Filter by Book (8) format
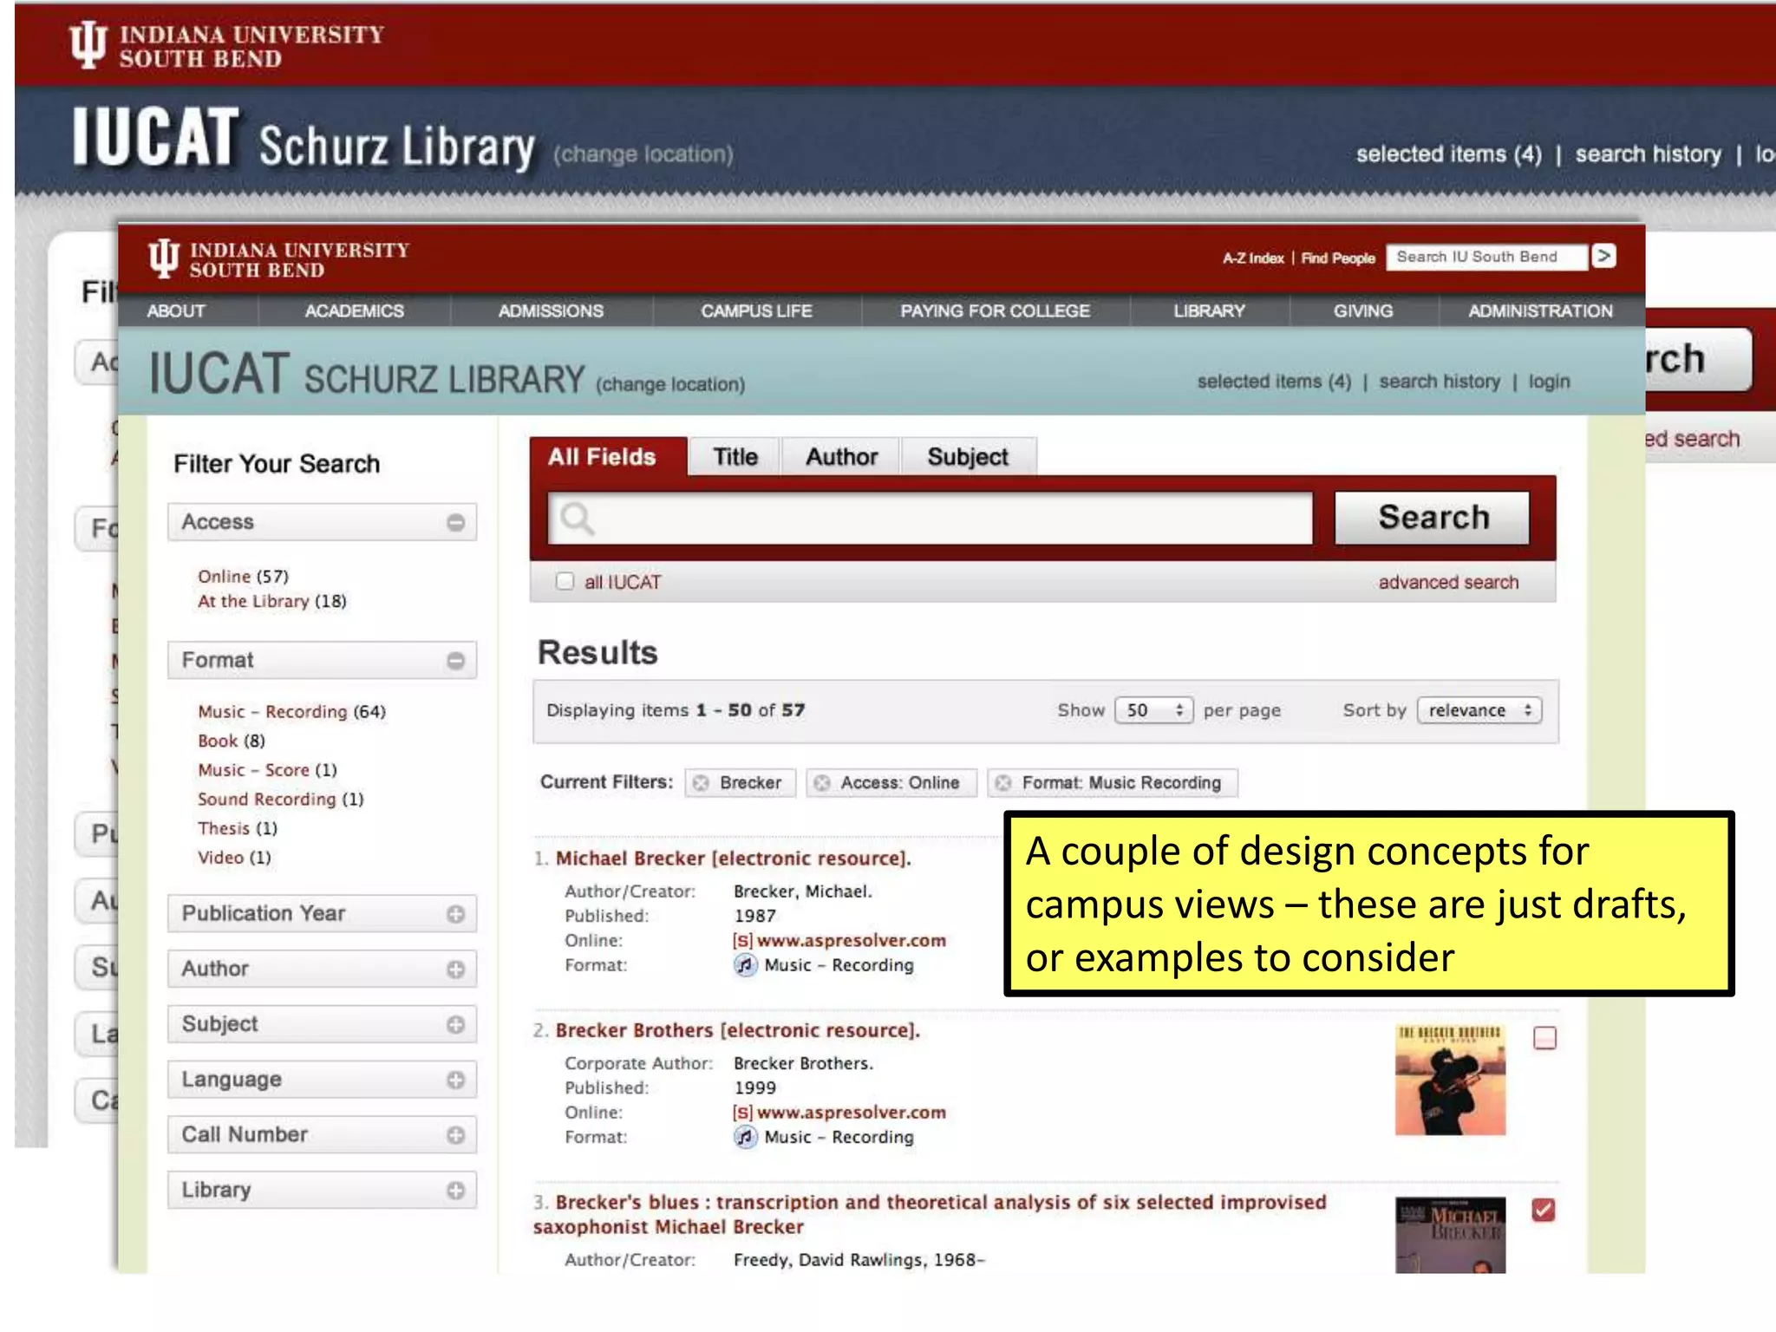 pyautogui.click(x=231, y=741)
